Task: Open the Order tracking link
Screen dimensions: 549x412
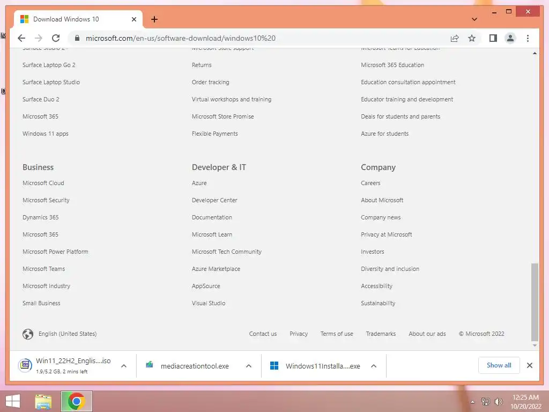Action: pos(210,82)
